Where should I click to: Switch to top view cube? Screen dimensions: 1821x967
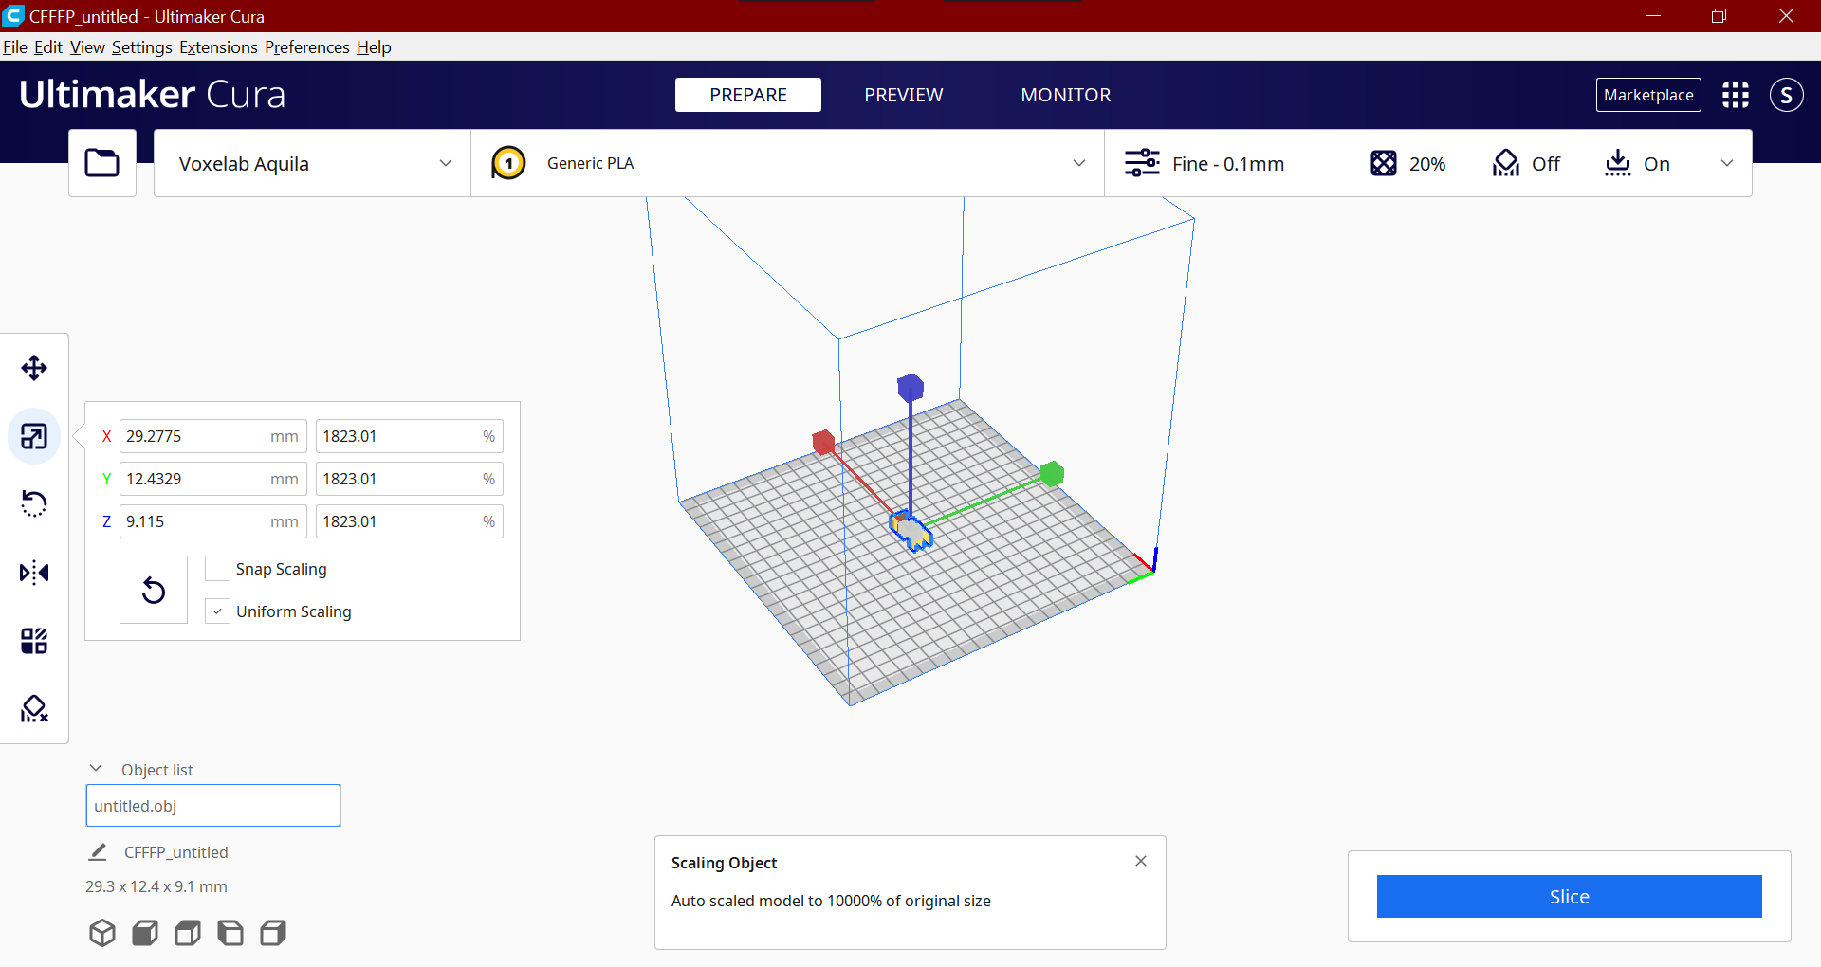tap(188, 933)
